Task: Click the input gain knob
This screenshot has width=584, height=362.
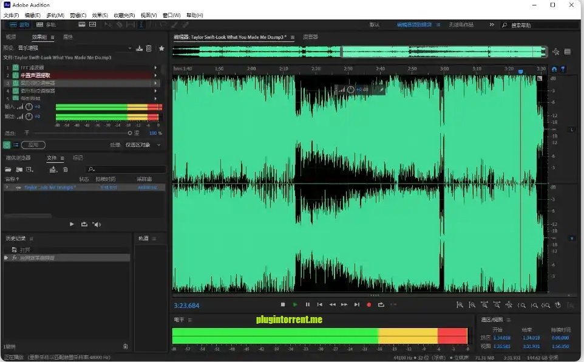Action: click(29, 107)
